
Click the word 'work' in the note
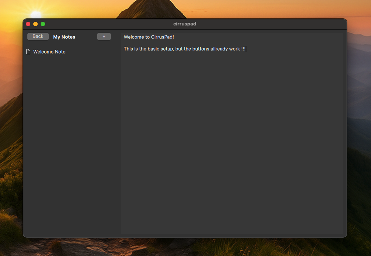click(x=234, y=49)
